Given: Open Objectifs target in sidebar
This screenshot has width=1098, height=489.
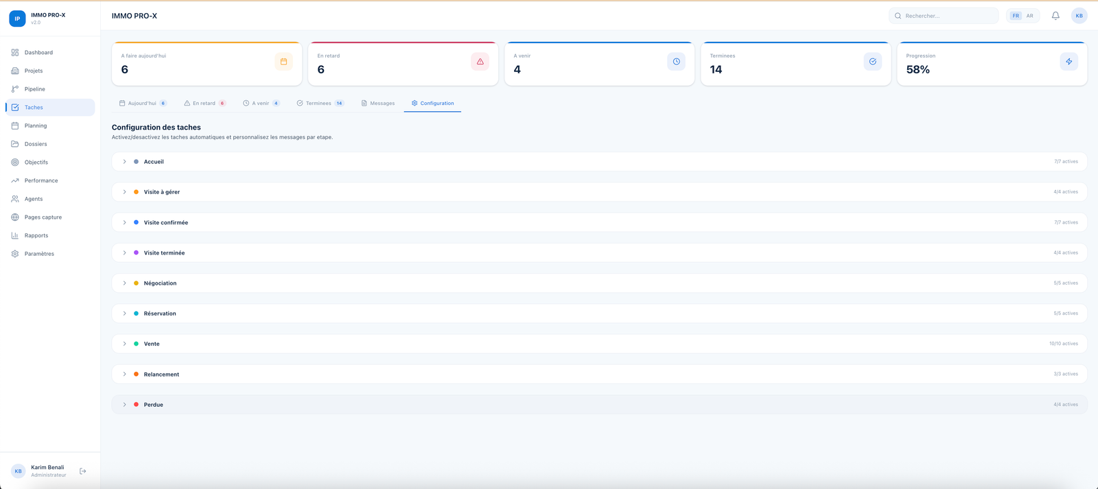Looking at the screenshot, I should (x=49, y=162).
